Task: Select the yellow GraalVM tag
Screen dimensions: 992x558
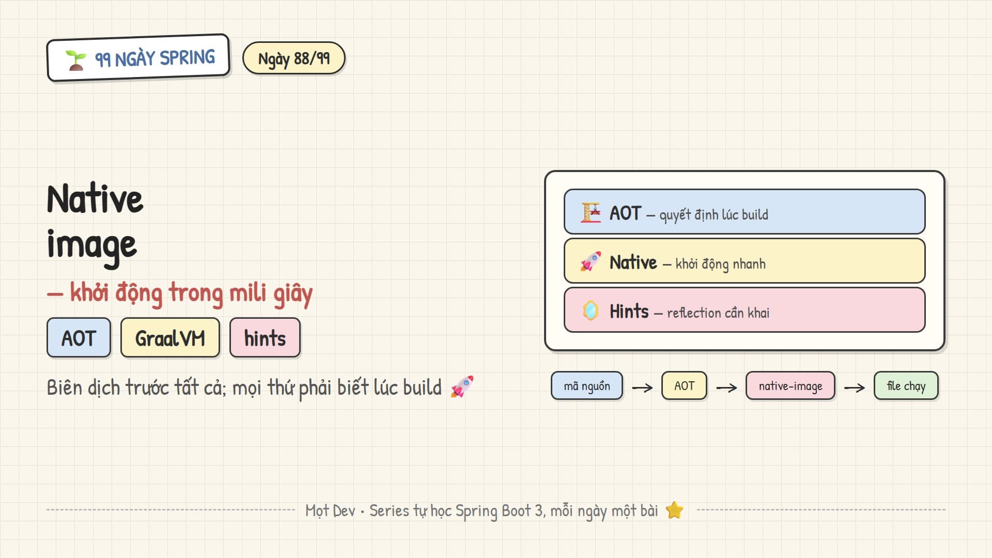Action: pos(170,338)
